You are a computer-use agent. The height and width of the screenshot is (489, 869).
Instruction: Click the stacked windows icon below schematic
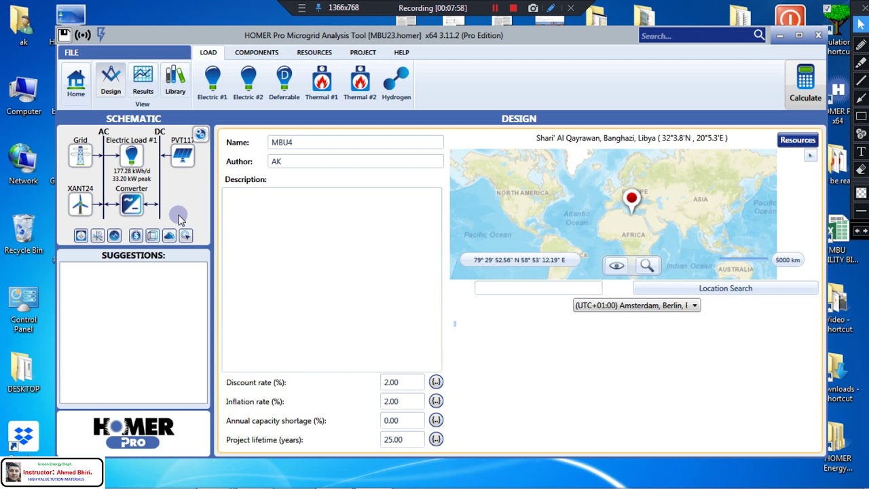[x=152, y=236]
